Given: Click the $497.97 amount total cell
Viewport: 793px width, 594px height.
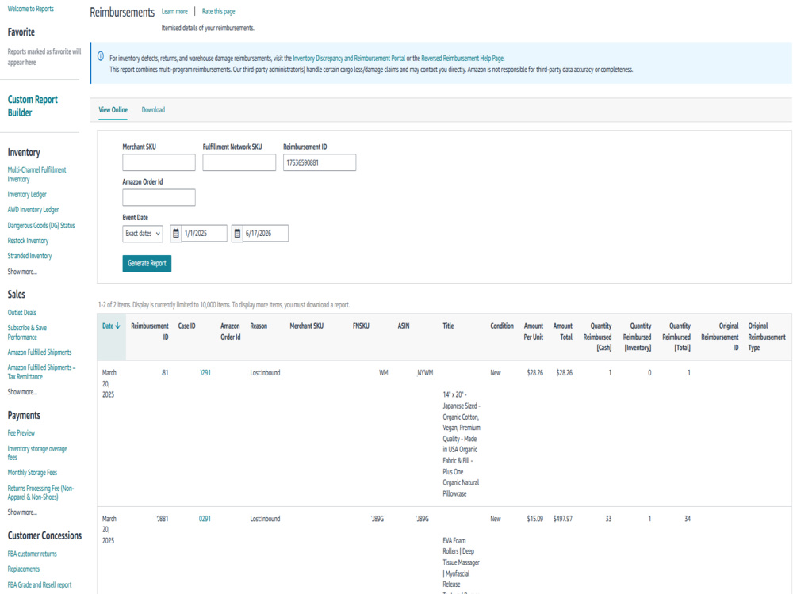Looking at the screenshot, I should [563, 519].
